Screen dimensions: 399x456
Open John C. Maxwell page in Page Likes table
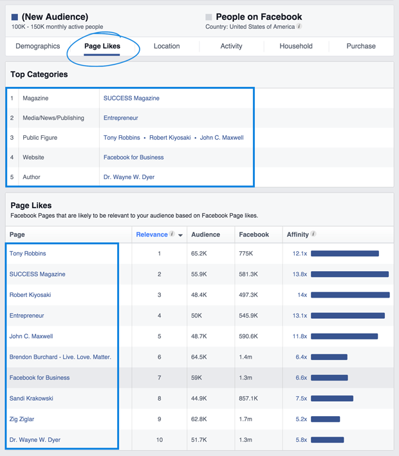[31, 336]
